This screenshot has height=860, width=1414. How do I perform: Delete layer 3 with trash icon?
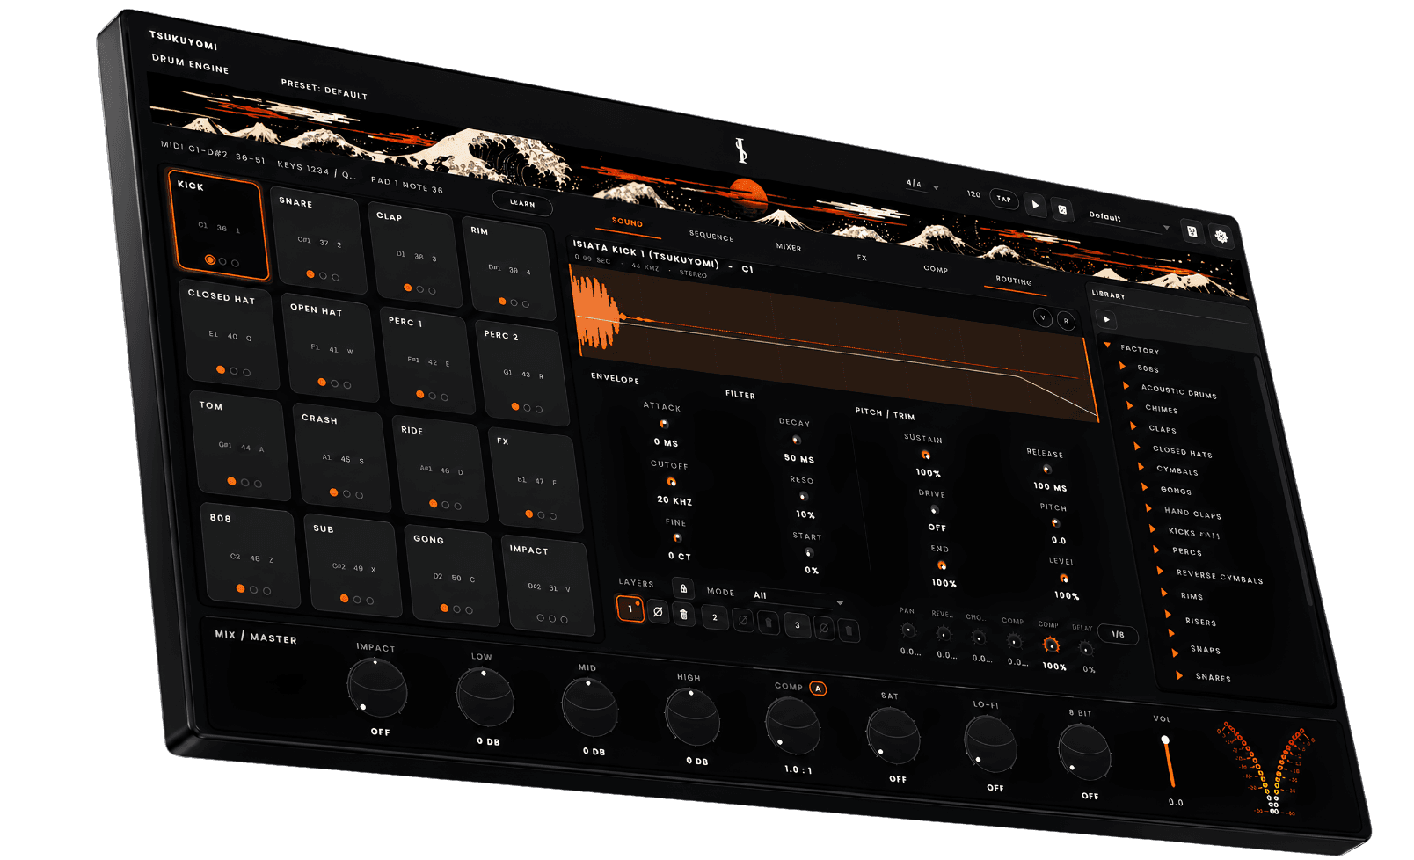[849, 630]
